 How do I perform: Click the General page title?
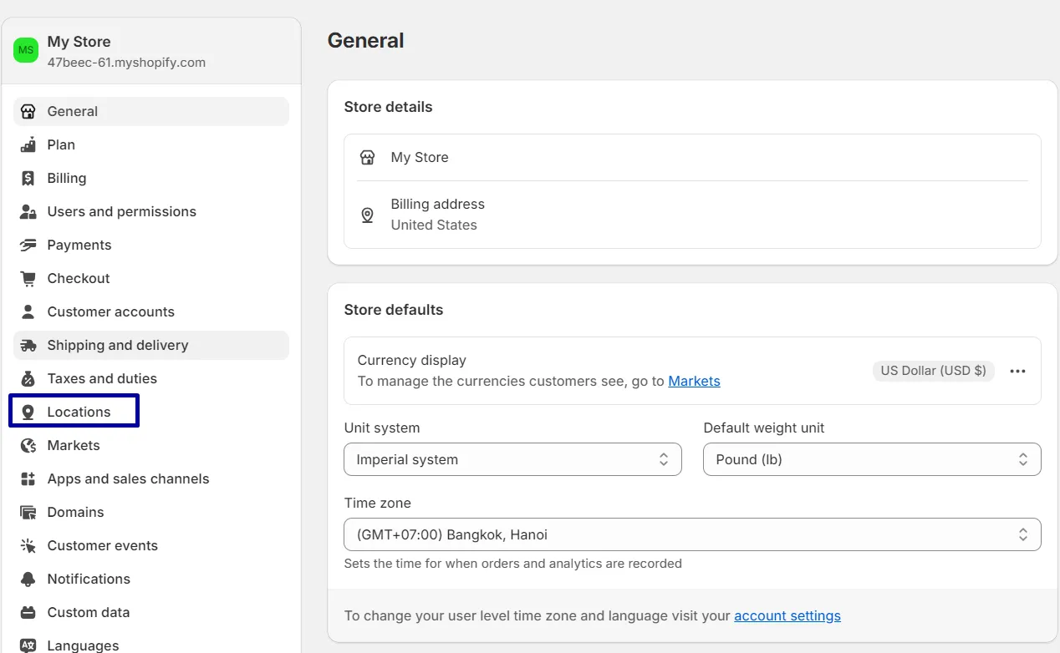click(365, 41)
